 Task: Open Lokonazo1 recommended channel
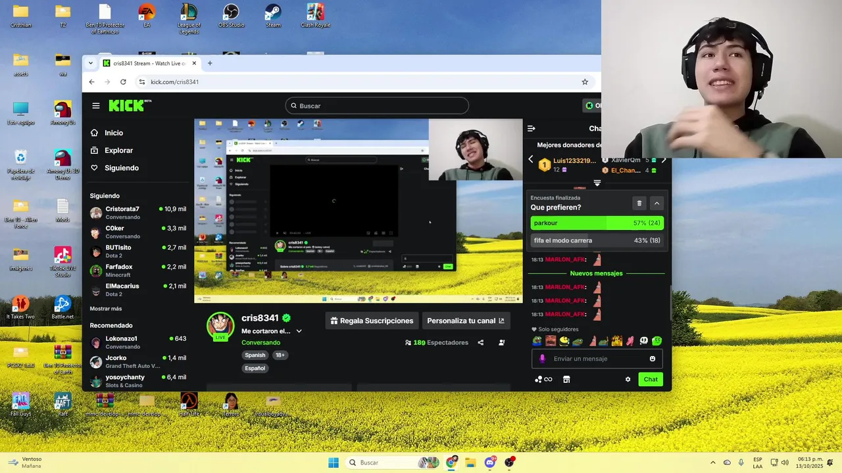(x=138, y=342)
